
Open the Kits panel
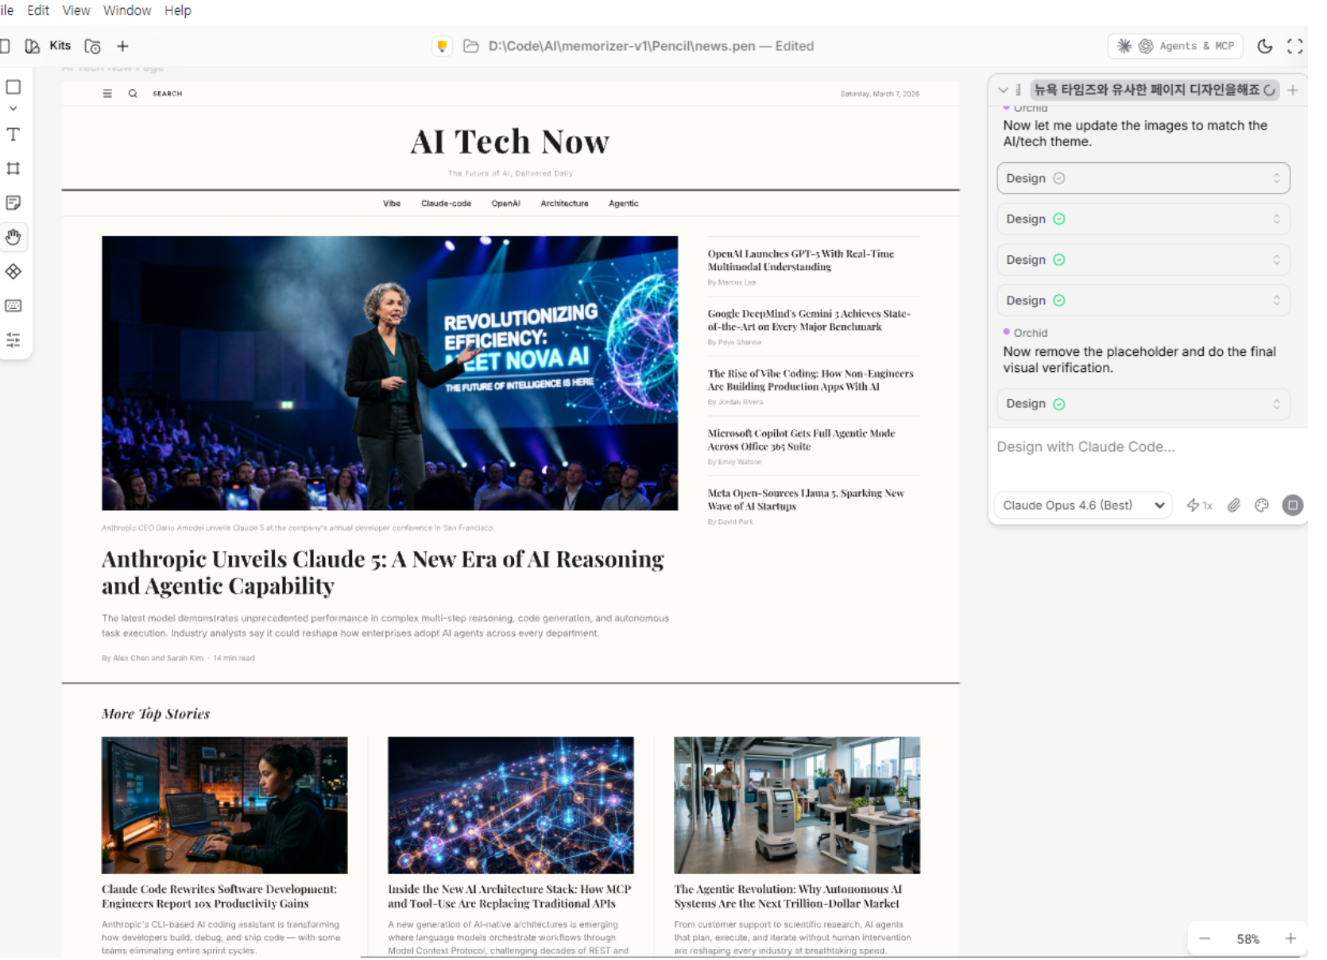49,46
